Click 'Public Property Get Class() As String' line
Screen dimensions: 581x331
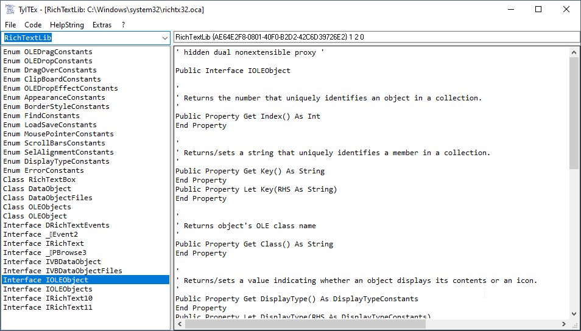click(254, 245)
